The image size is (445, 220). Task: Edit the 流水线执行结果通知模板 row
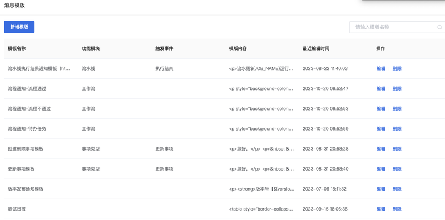point(381,68)
